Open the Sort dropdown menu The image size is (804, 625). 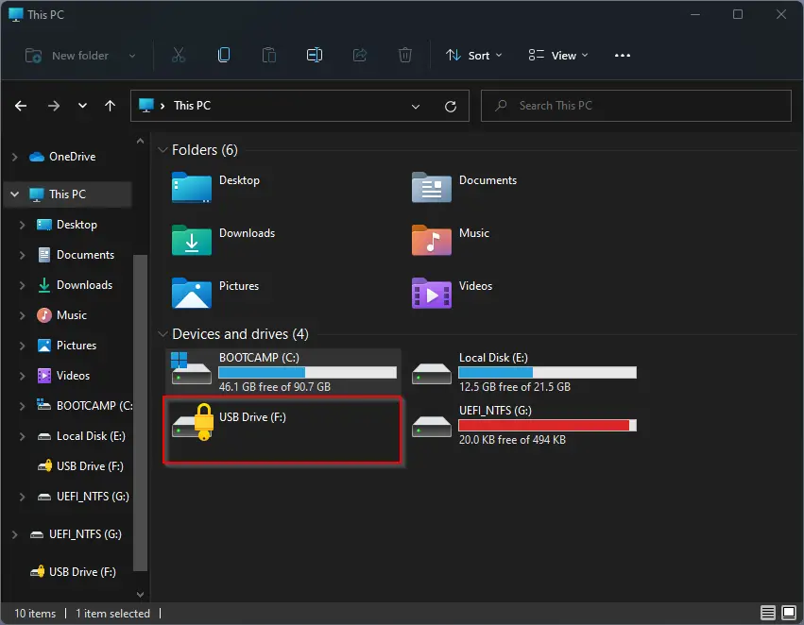(473, 56)
